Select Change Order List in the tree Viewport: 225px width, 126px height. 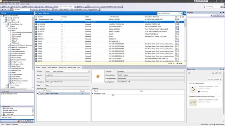(13, 18)
